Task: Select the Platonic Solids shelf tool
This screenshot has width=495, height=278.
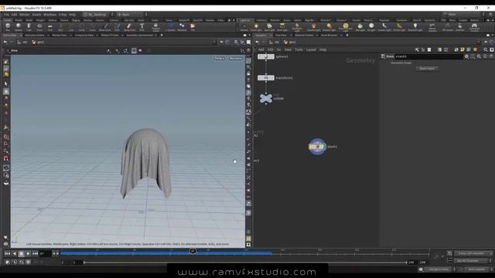Action: click(x=155, y=27)
